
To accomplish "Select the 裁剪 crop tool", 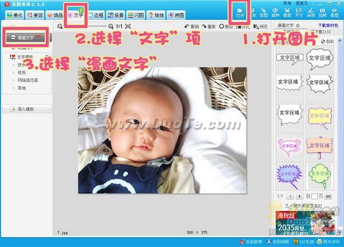I will pyautogui.click(x=287, y=13).
